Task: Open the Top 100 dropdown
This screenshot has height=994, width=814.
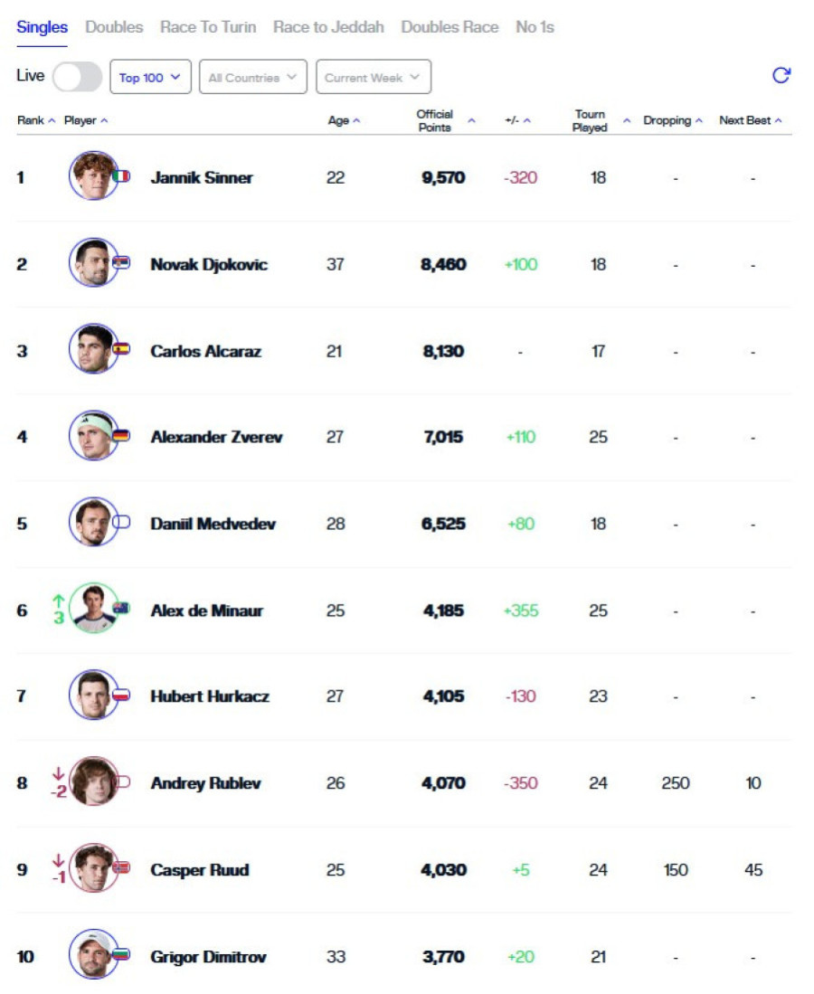Action: coord(150,77)
